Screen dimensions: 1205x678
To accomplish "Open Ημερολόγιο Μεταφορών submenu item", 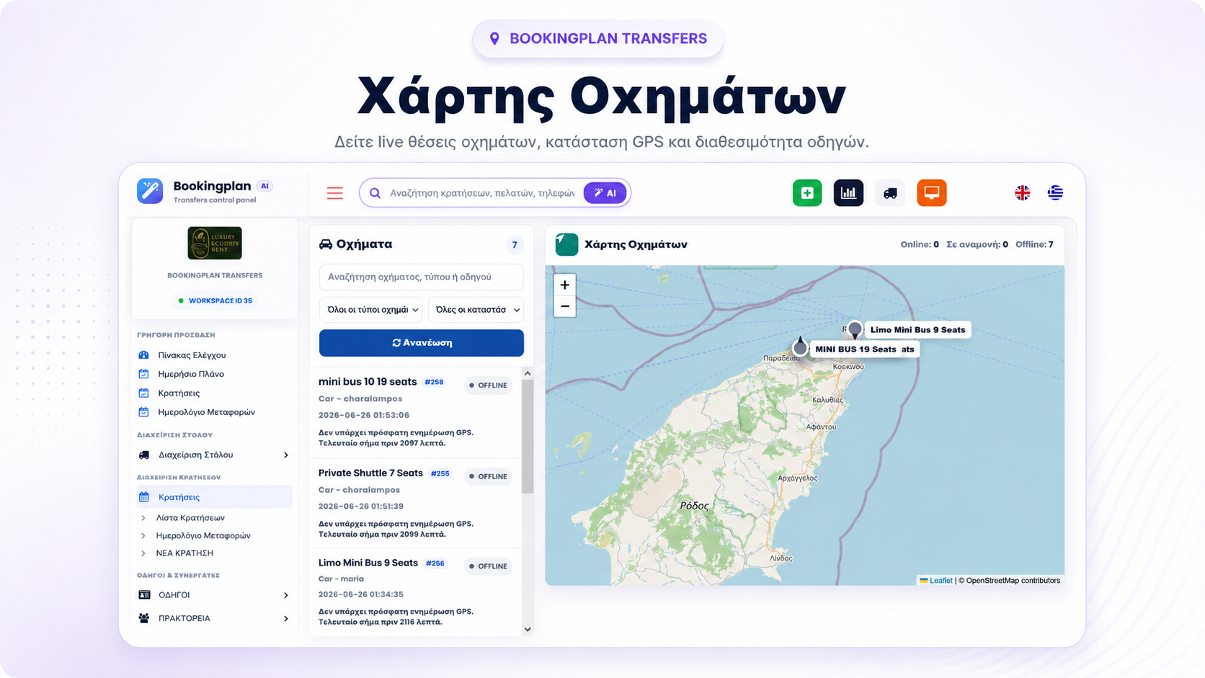I will (203, 536).
